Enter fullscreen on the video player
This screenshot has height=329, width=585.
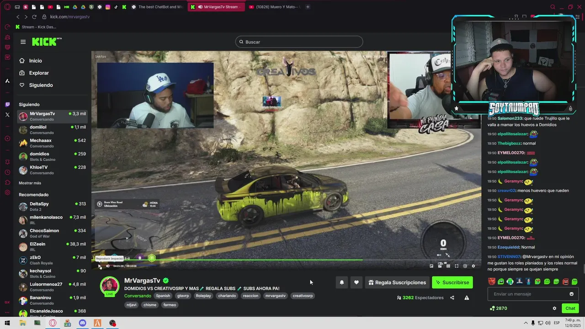456,266
